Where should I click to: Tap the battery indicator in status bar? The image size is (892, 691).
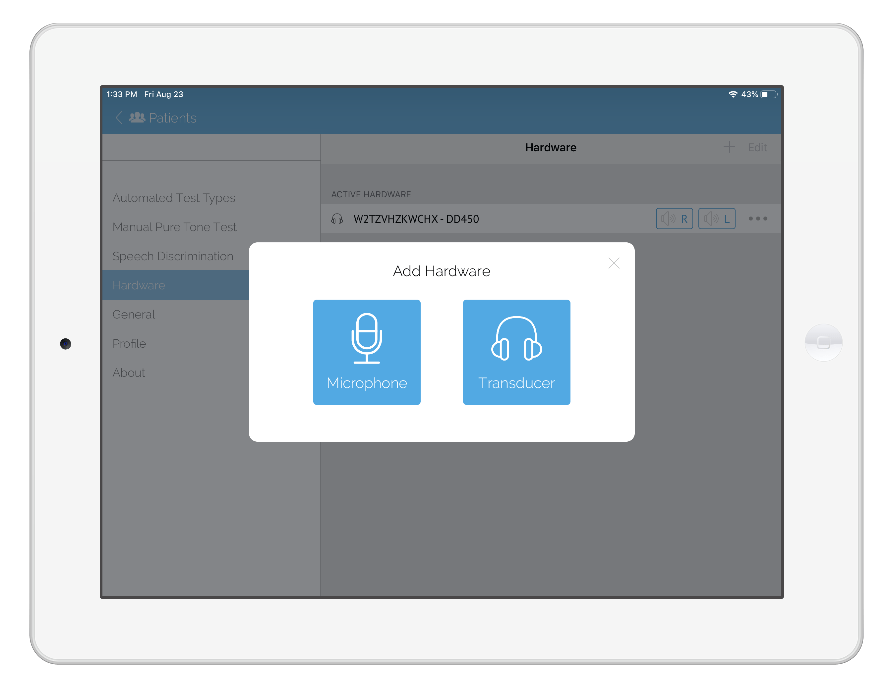click(768, 94)
